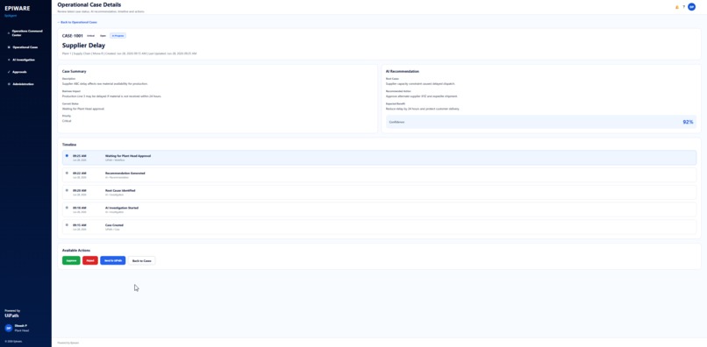This screenshot has height=347, width=707.
Task: Click the Reduce delay by 24 hours benefit text
Action: pyautogui.click(x=423, y=109)
